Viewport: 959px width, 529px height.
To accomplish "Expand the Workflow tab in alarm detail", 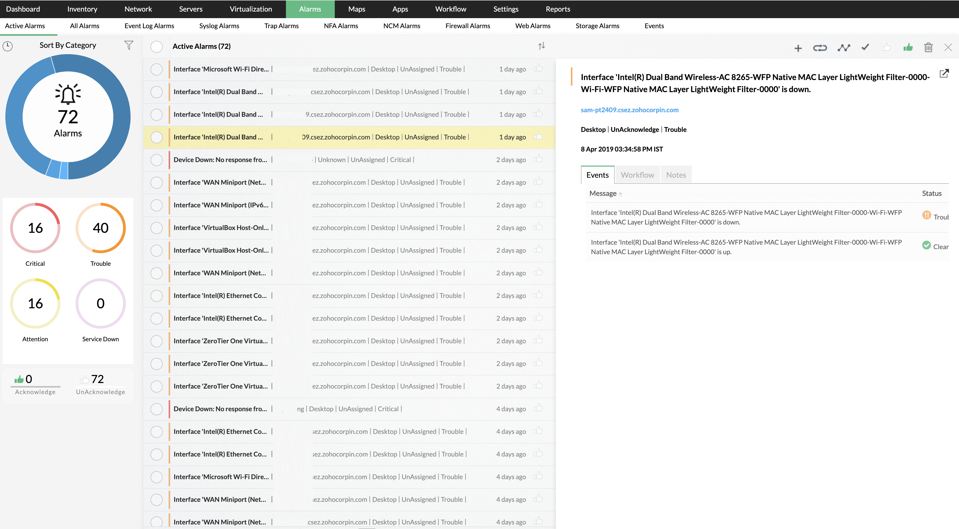I will tap(637, 175).
